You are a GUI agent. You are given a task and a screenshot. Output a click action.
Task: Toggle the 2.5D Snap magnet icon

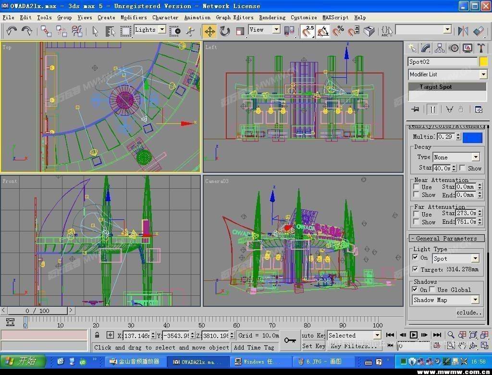tap(307, 31)
